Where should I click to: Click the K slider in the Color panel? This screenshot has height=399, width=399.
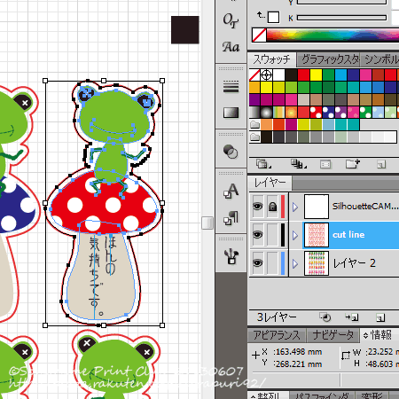341,18
